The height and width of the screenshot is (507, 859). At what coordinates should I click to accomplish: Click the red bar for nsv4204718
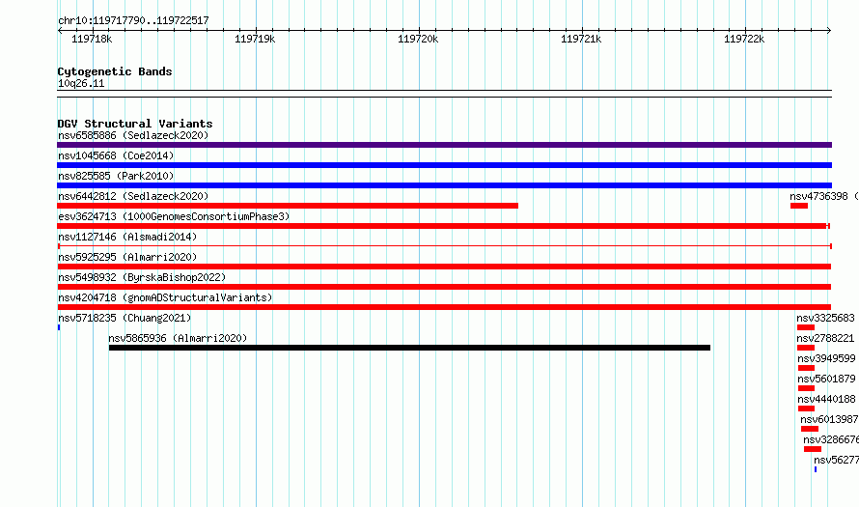pos(444,307)
